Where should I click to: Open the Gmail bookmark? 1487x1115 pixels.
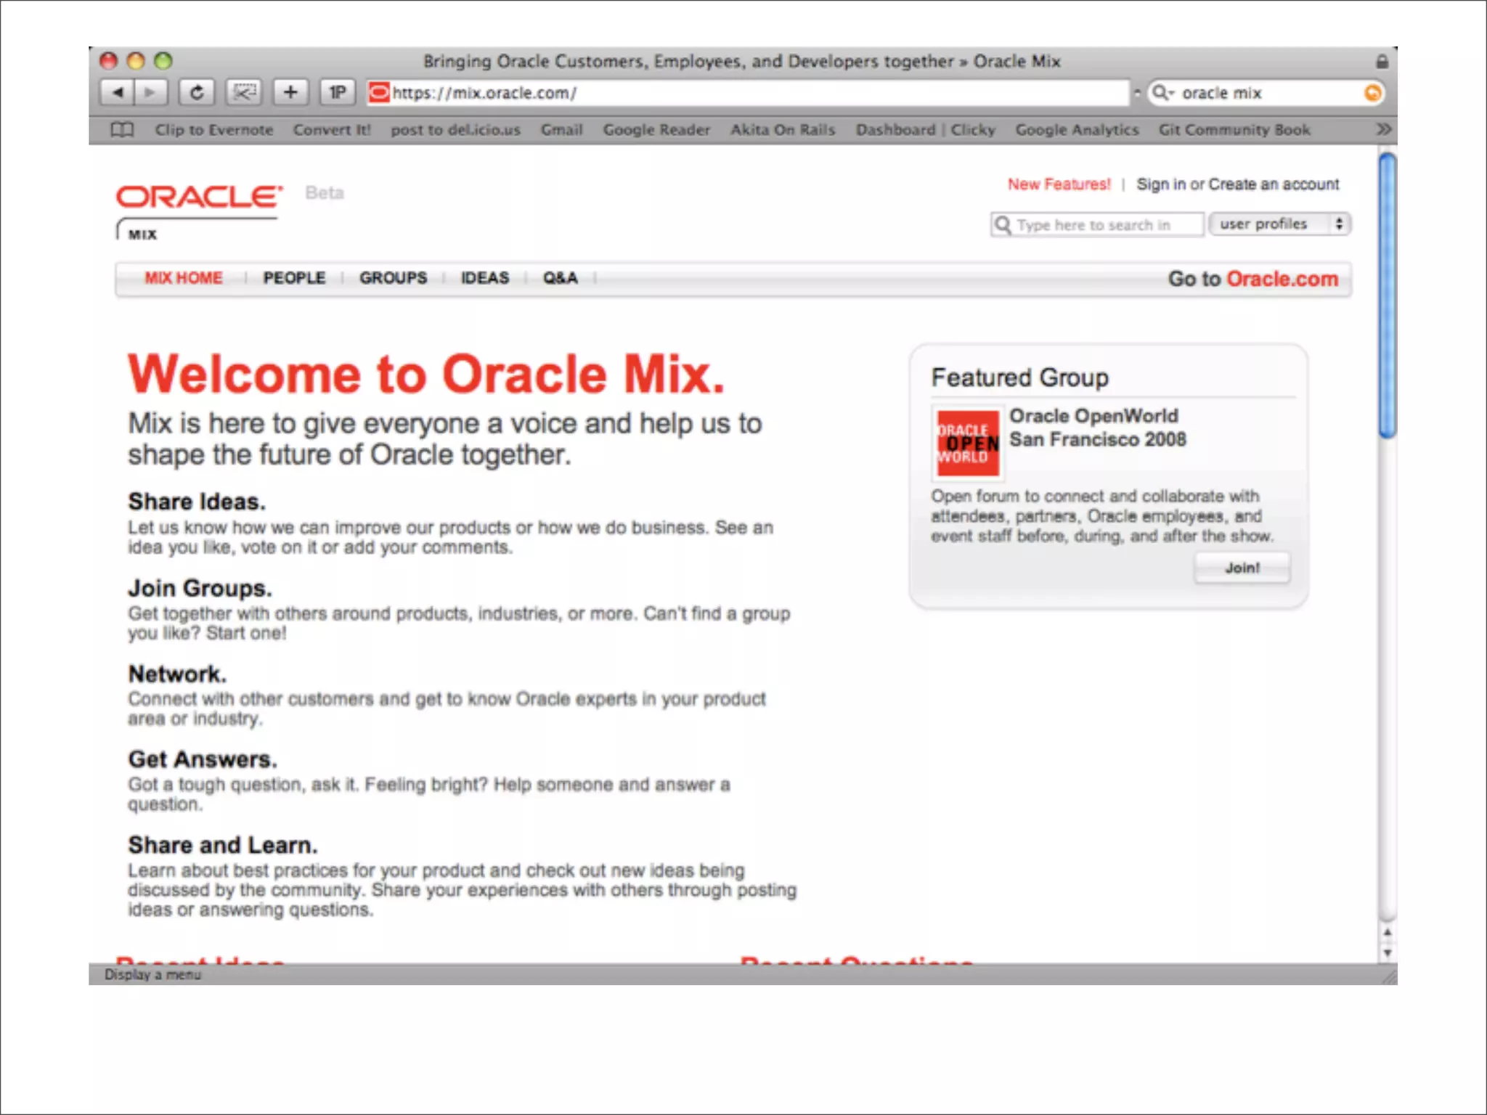pyautogui.click(x=562, y=130)
